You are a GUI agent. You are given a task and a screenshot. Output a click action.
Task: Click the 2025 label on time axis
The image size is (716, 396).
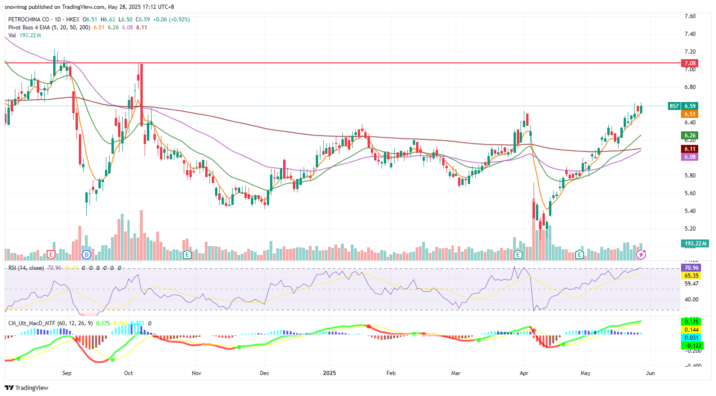329,373
